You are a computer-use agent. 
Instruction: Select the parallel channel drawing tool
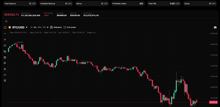point(5,39)
